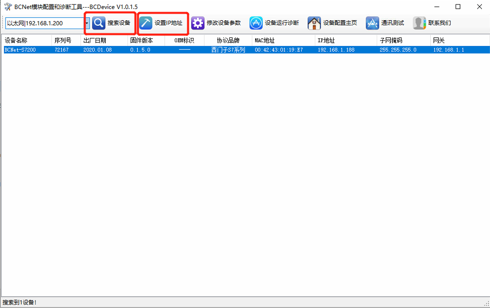Click the 设置IP地址 button label
The width and height of the screenshot is (490, 308).
[169, 23]
